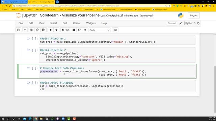
Task: Open Windows taskbar search
Action: 8,119
